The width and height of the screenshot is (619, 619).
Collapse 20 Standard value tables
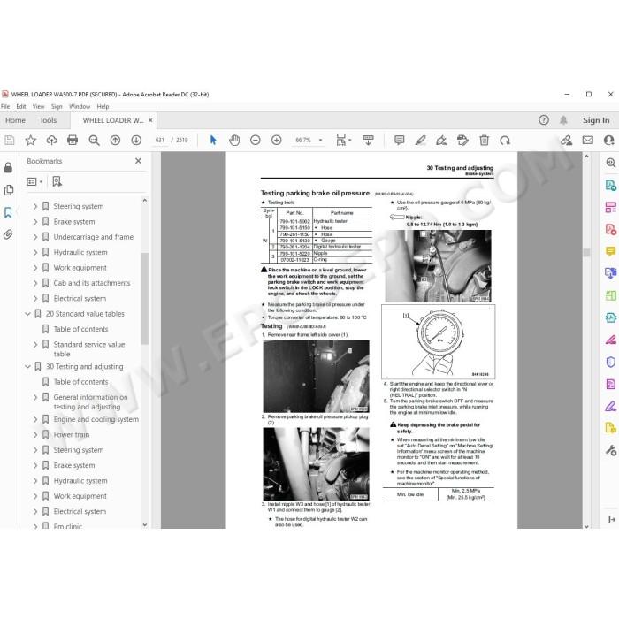coord(27,314)
